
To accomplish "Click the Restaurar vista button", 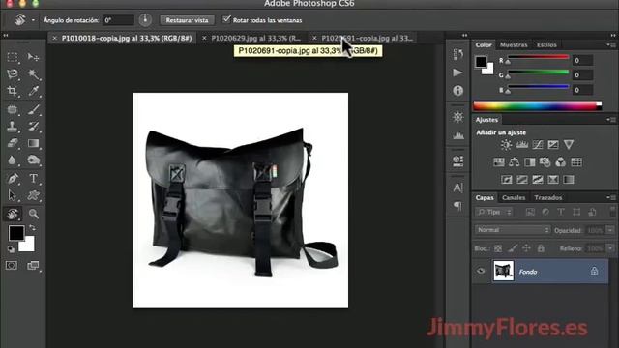I will [187, 20].
